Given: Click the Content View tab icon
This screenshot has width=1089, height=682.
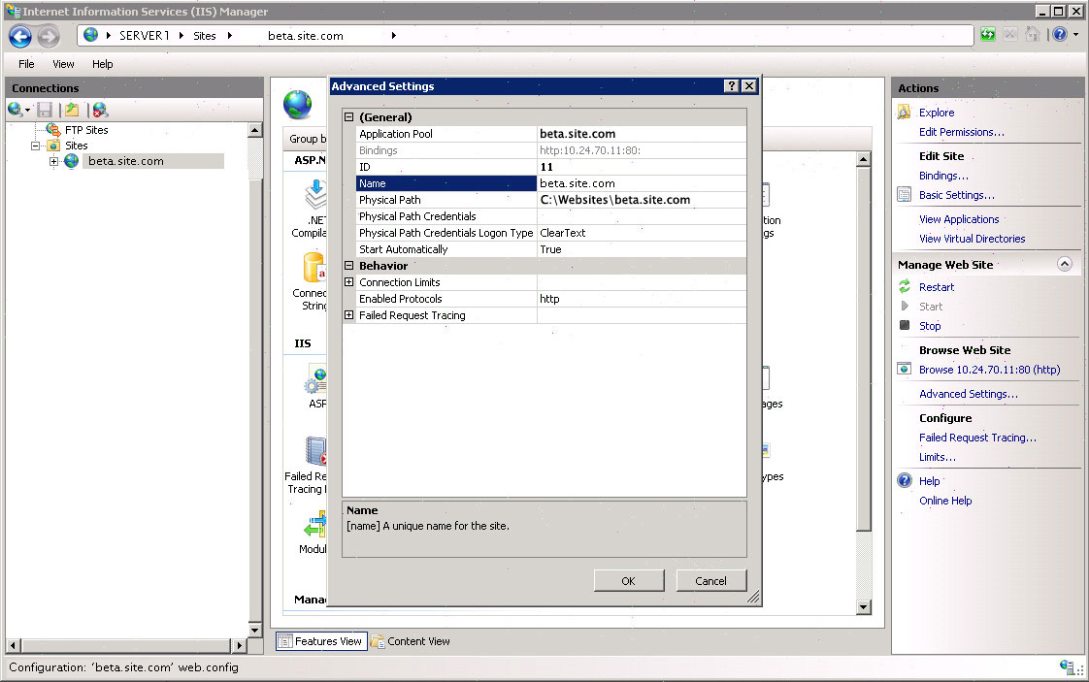Looking at the screenshot, I should pos(378,641).
